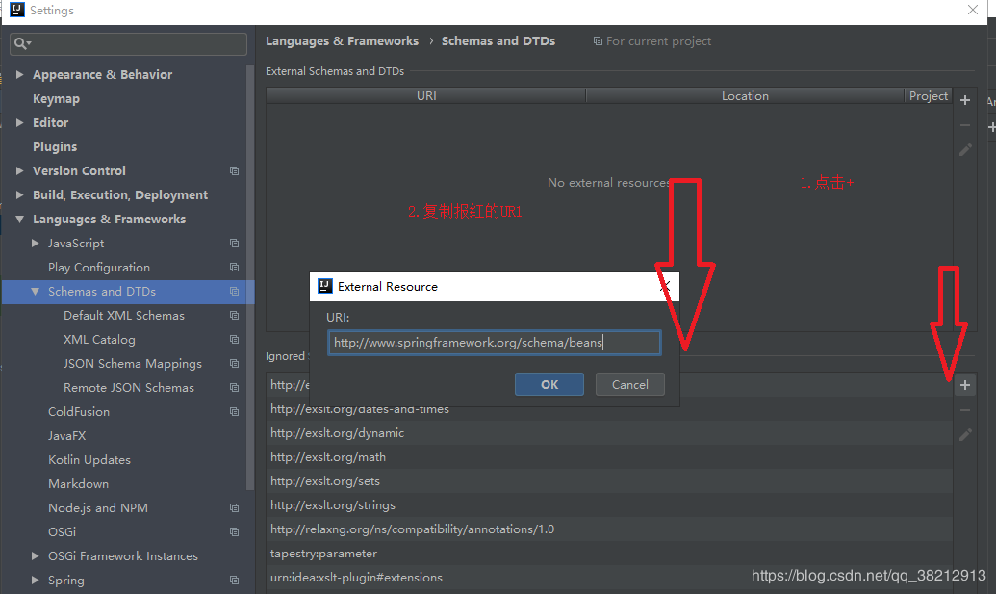Image resolution: width=996 pixels, height=594 pixels.
Task: Select Default XML Schemas
Action: (124, 316)
